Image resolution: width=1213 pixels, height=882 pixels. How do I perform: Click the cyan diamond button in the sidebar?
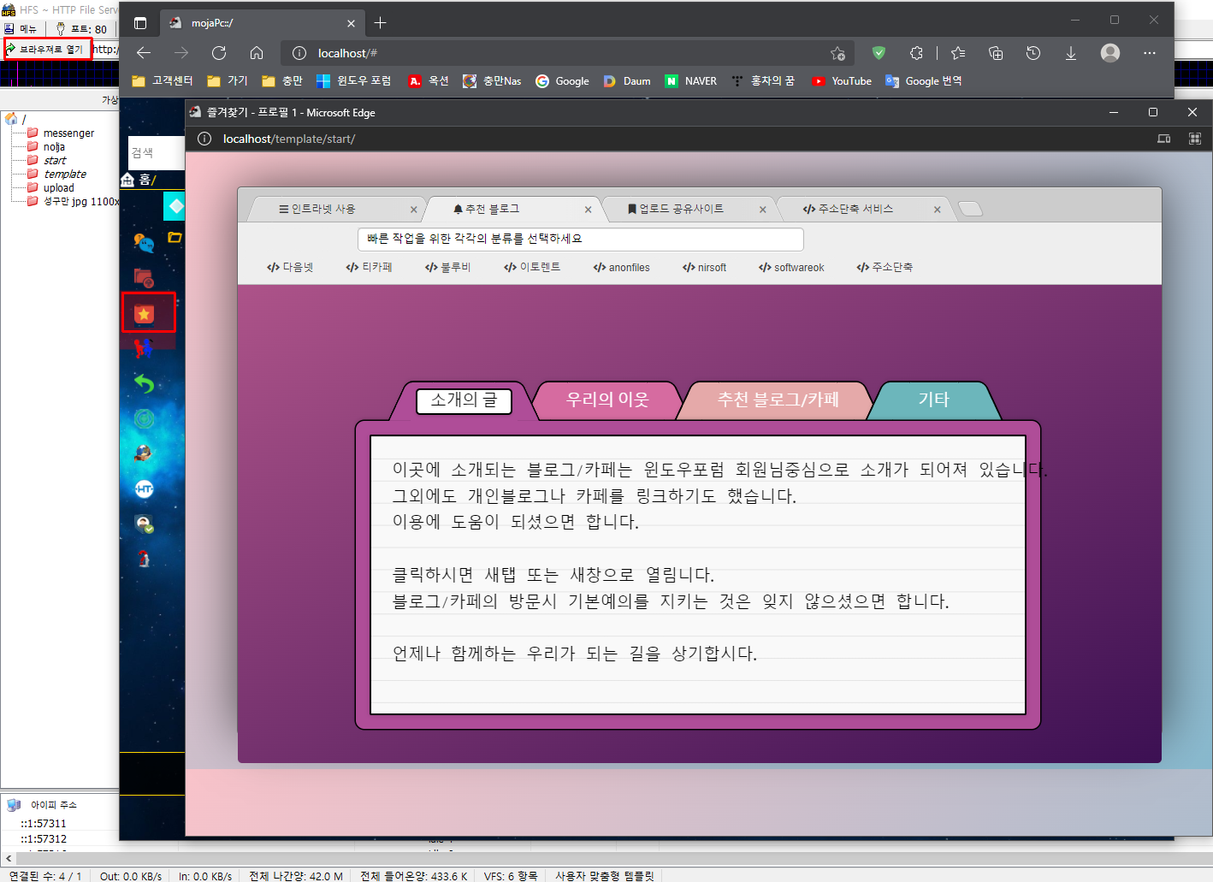click(175, 206)
